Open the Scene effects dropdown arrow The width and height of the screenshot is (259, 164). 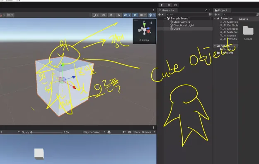point(129,15)
